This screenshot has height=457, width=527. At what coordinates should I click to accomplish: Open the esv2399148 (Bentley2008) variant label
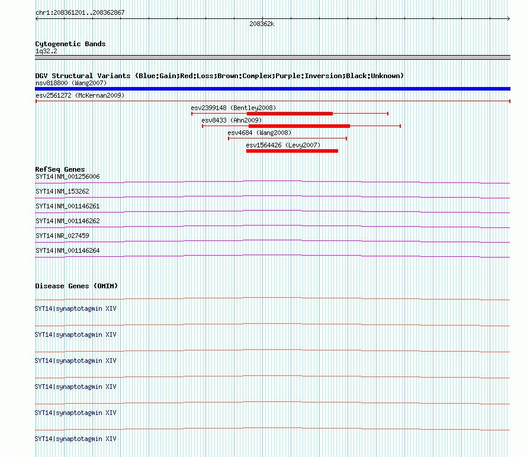pos(233,108)
